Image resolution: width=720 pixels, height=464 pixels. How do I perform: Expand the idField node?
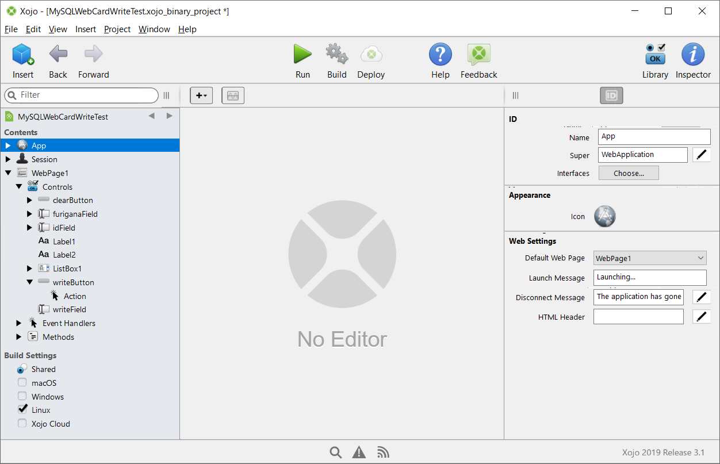(30, 228)
